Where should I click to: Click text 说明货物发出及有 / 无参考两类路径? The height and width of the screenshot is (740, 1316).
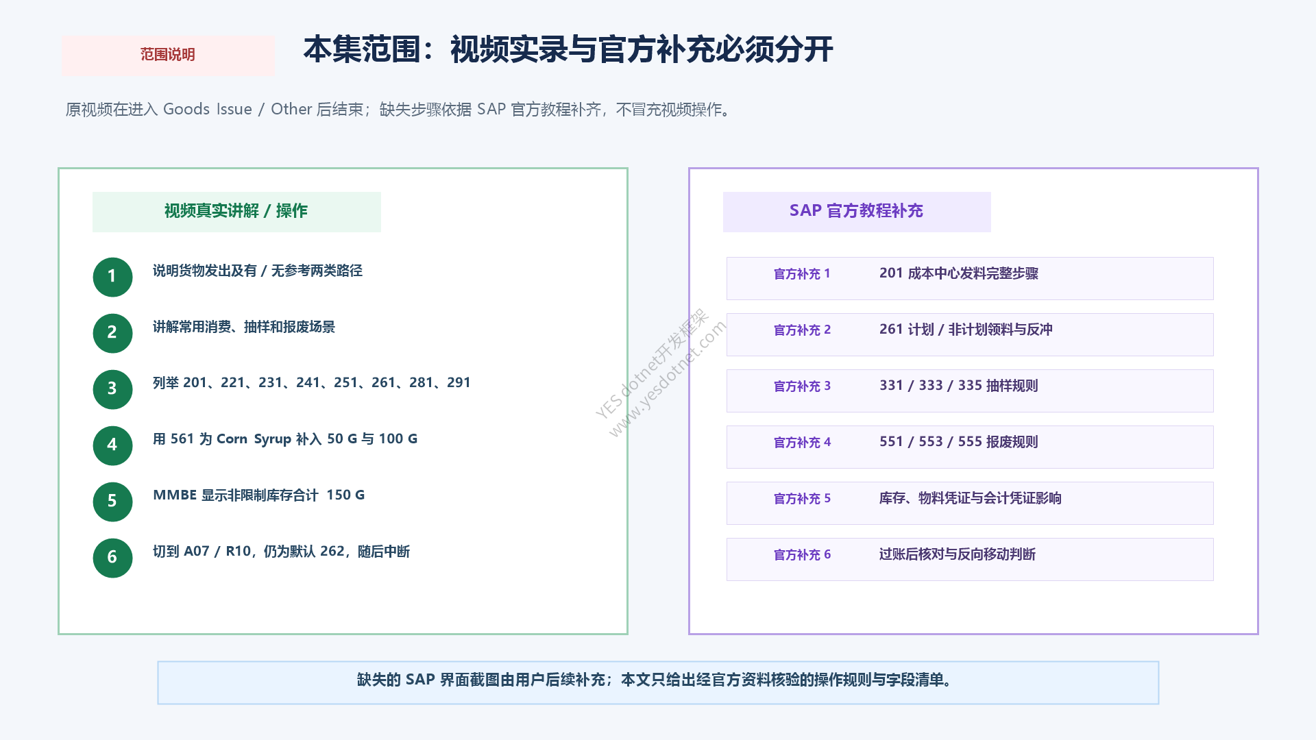(x=258, y=271)
